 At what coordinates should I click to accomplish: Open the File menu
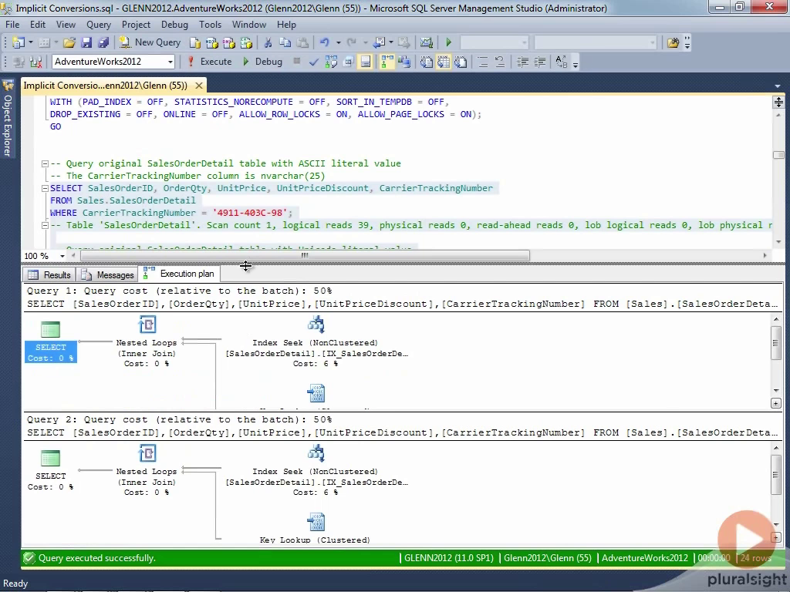pyautogui.click(x=12, y=25)
